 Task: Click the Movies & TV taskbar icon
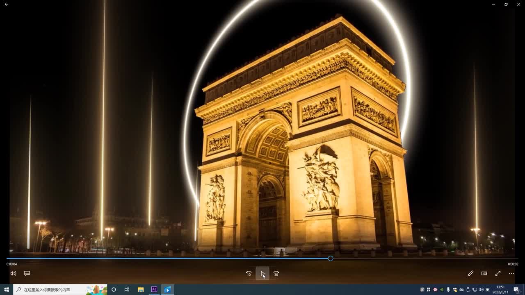167,290
